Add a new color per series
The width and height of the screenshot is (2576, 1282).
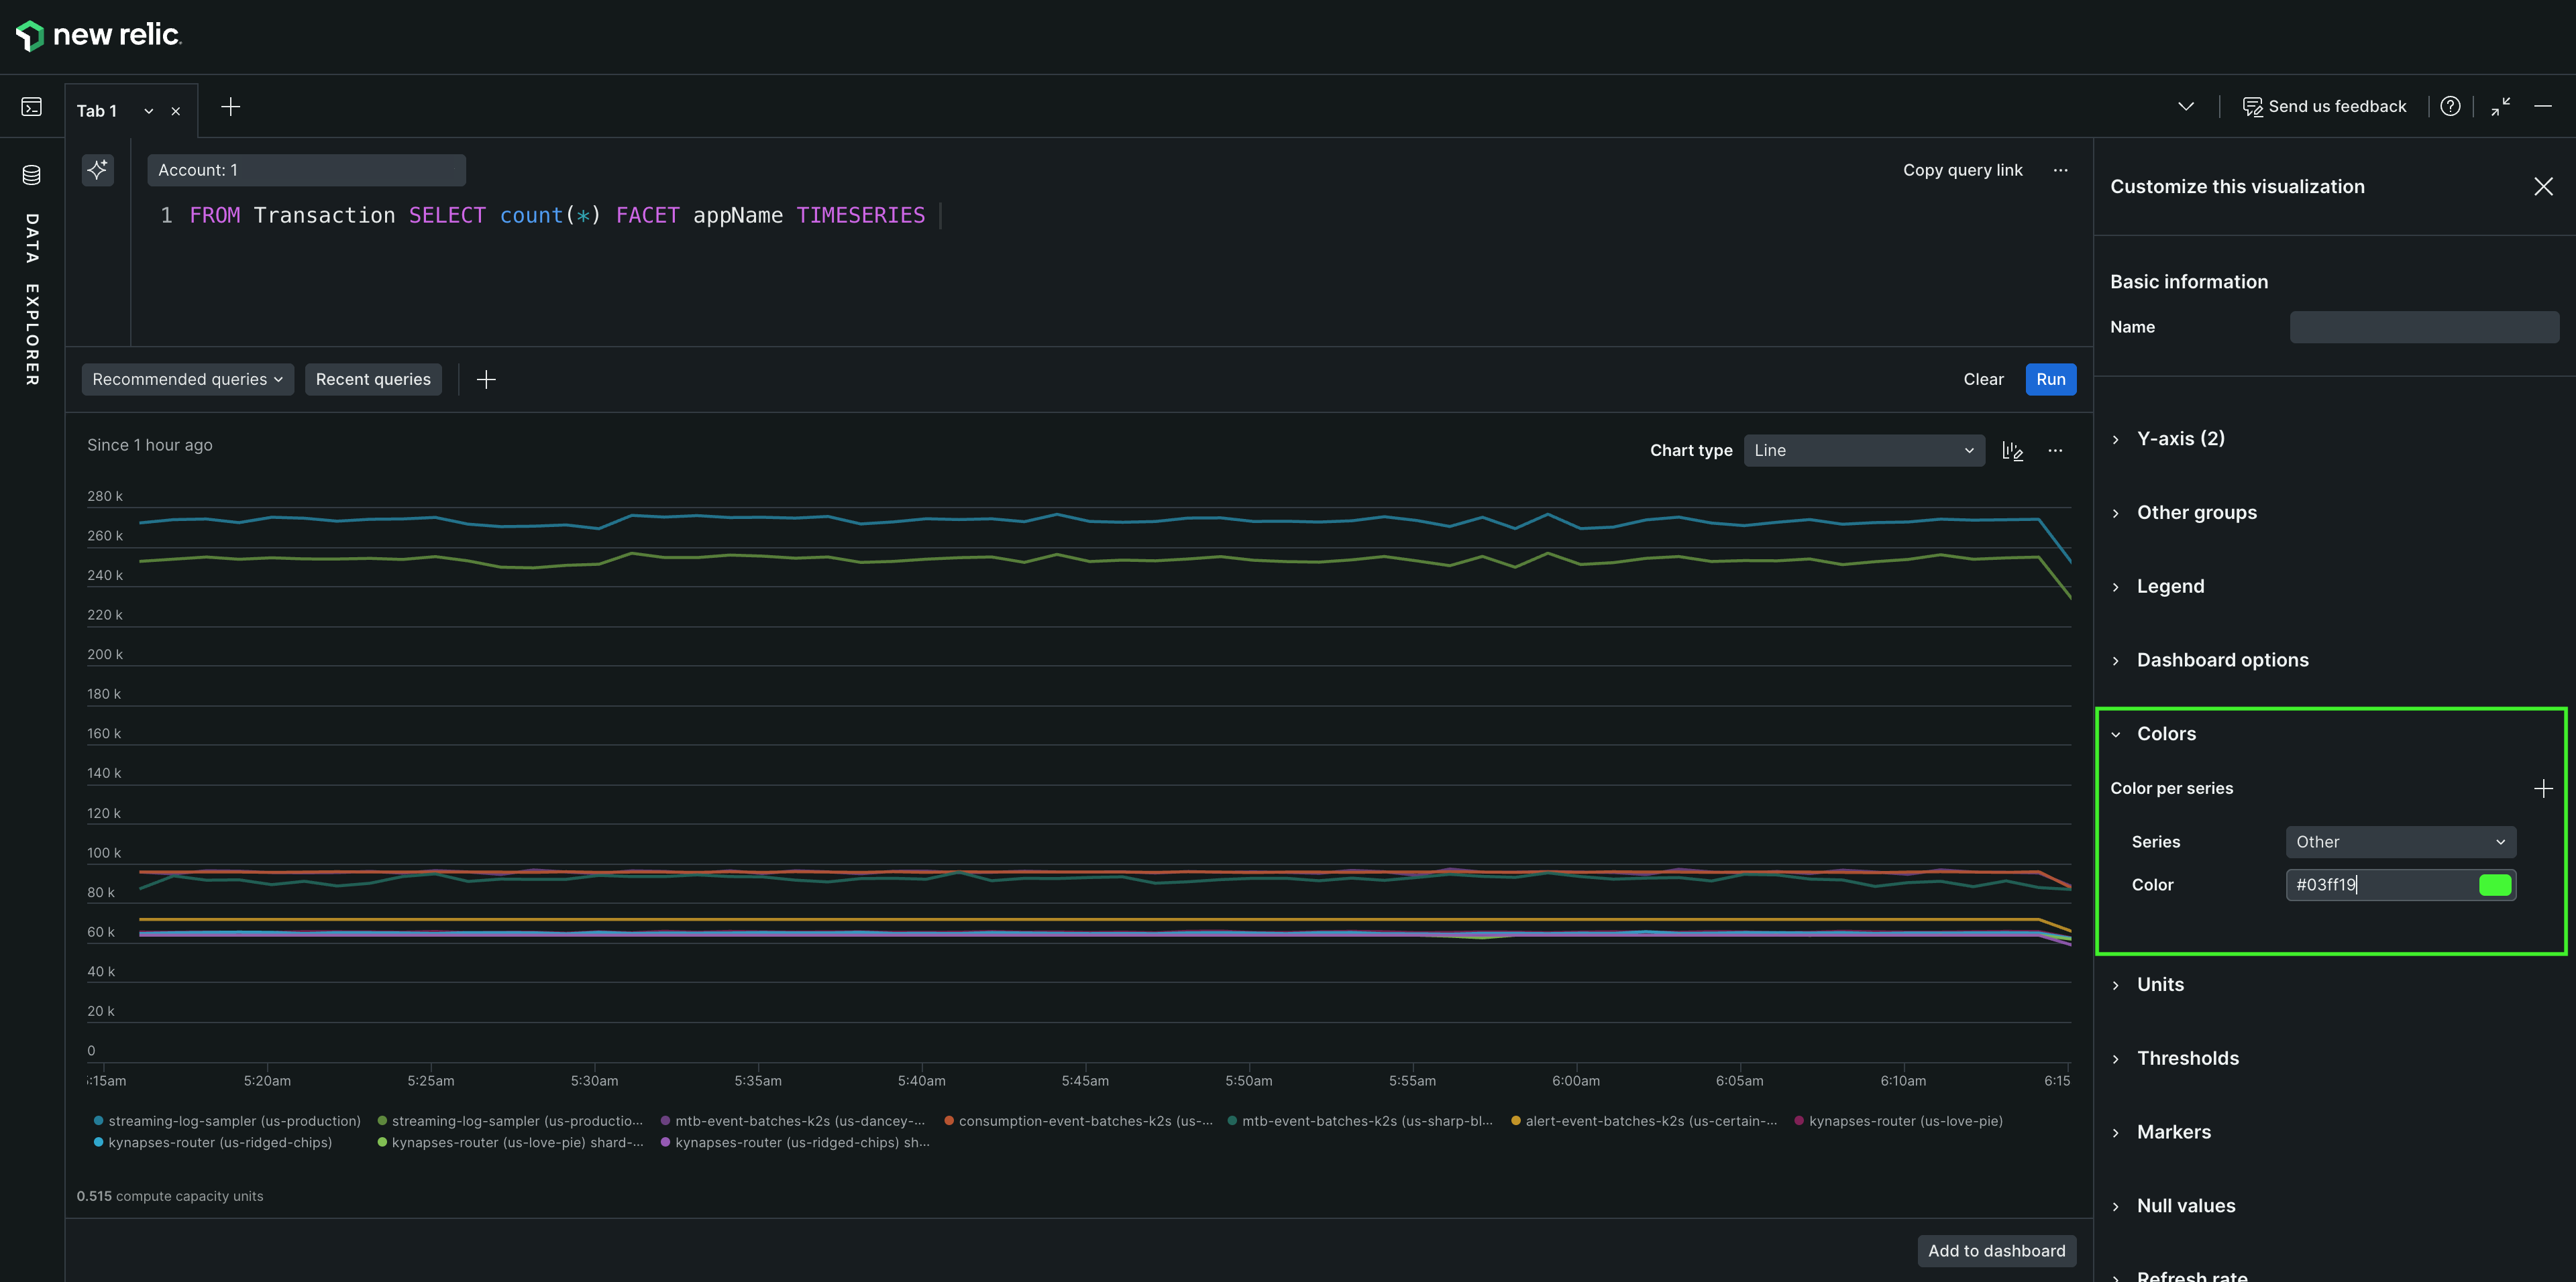pos(2543,789)
